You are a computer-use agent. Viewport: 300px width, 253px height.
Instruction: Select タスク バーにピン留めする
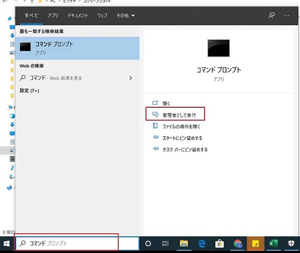coord(185,149)
